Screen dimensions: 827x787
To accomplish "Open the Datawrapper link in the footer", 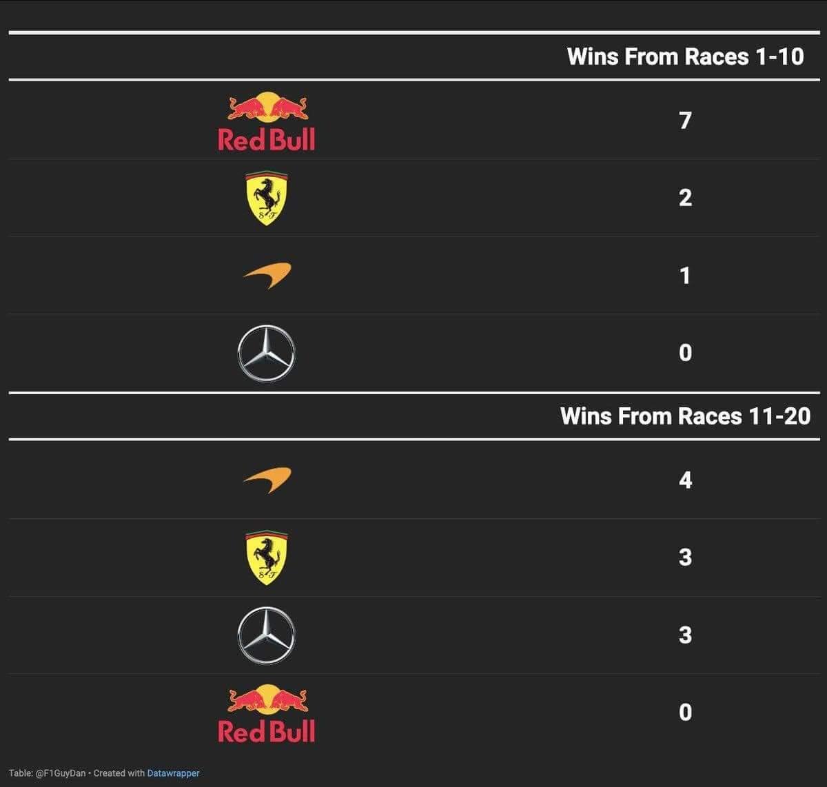I will coord(173,773).
